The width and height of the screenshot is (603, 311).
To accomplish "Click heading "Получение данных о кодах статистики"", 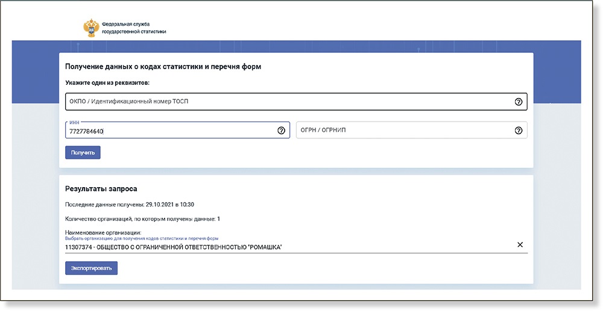I will click(x=163, y=66).
